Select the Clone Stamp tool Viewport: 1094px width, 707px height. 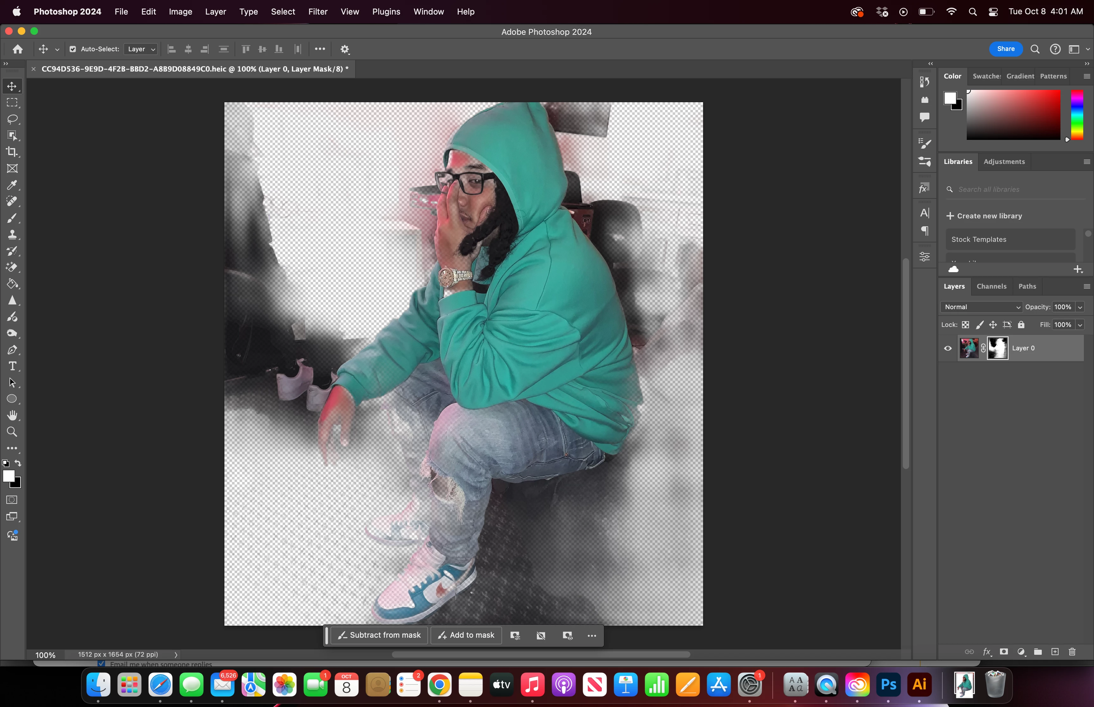(x=12, y=235)
